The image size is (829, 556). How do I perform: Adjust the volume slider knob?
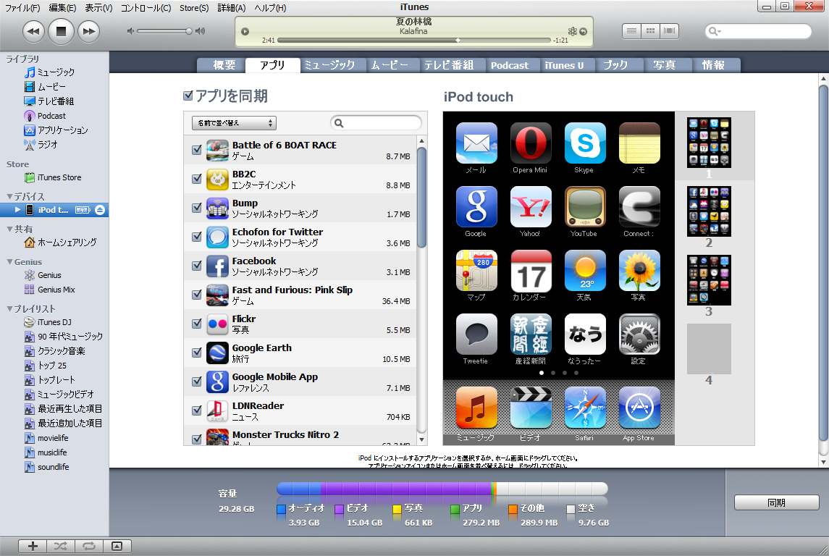click(189, 31)
